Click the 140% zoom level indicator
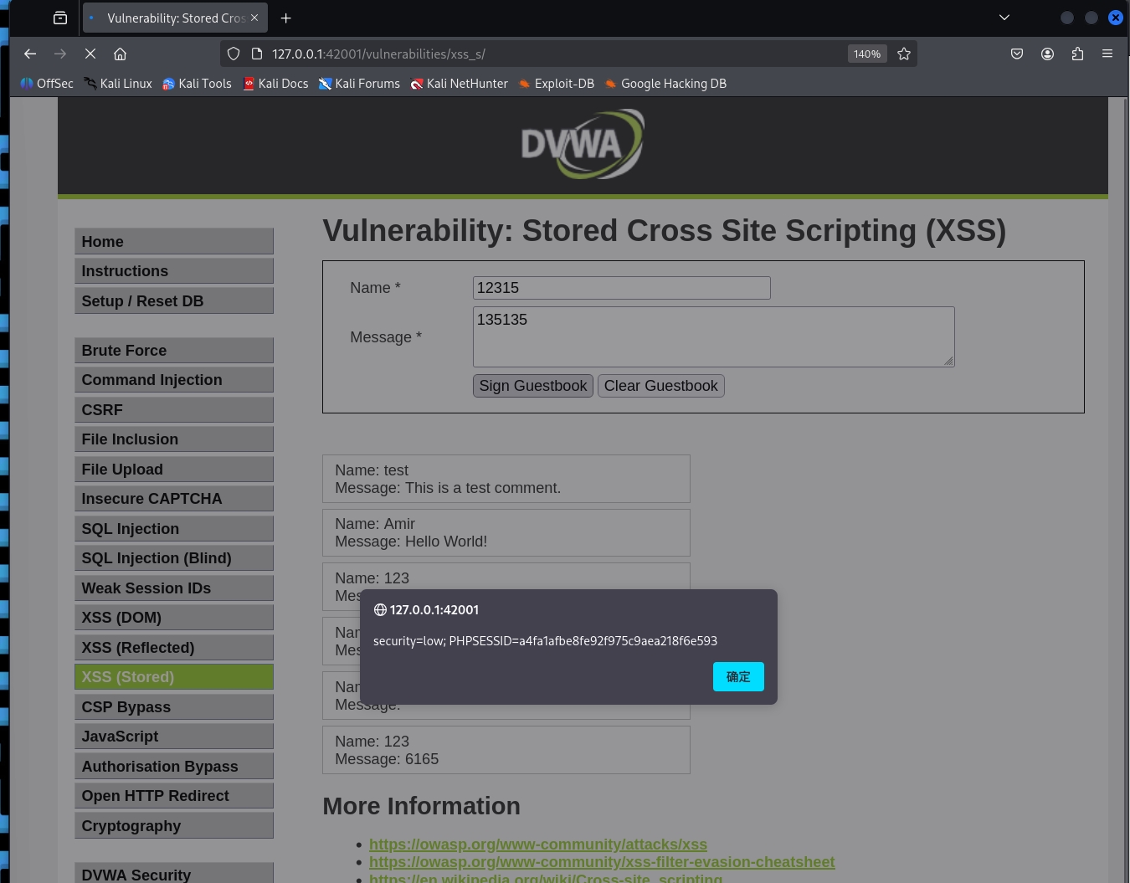Viewport: 1130px width, 883px height. pos(867,54)
